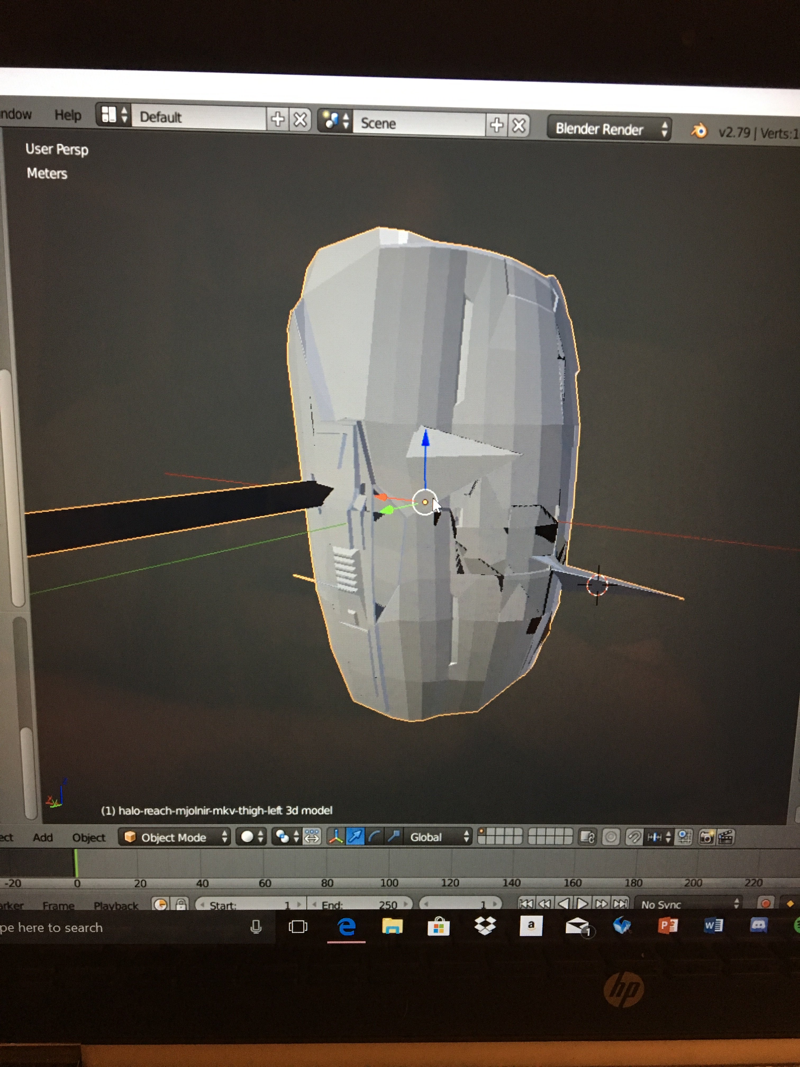Open the Frame menu in timeline

point(58,905)
